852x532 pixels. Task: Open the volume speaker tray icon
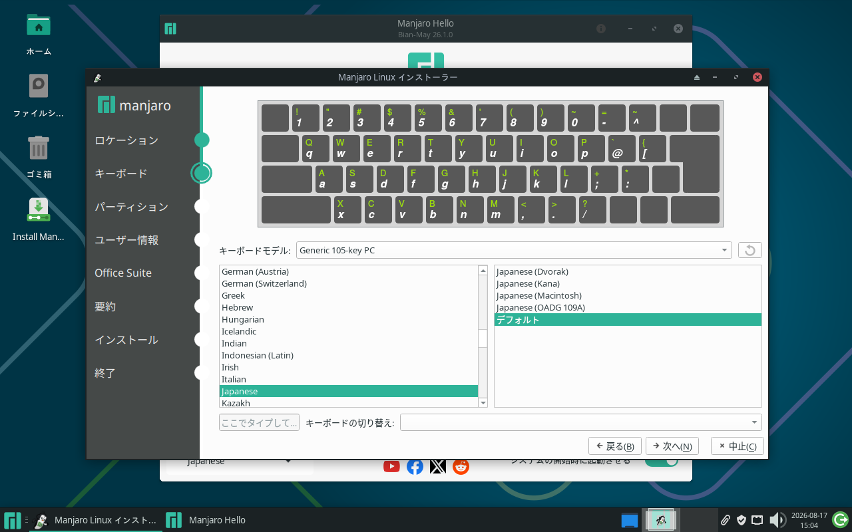(x=777, y=520)
